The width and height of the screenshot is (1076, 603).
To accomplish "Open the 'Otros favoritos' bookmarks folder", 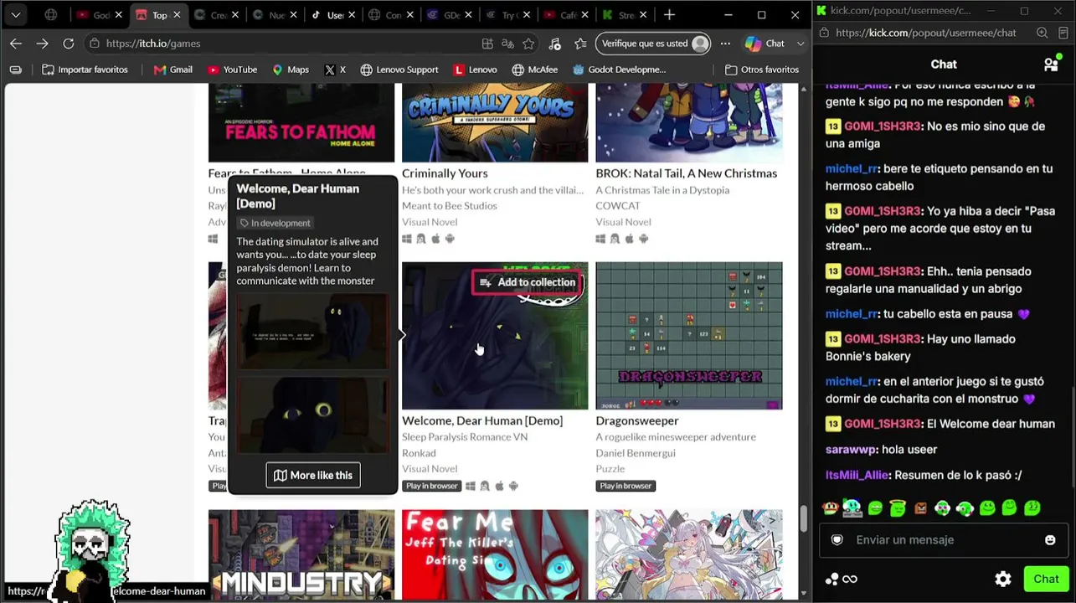I will click(x=762, y=70).
